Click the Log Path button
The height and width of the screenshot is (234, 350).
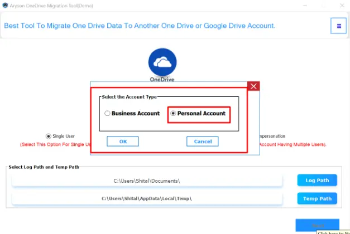coord(317,181)
